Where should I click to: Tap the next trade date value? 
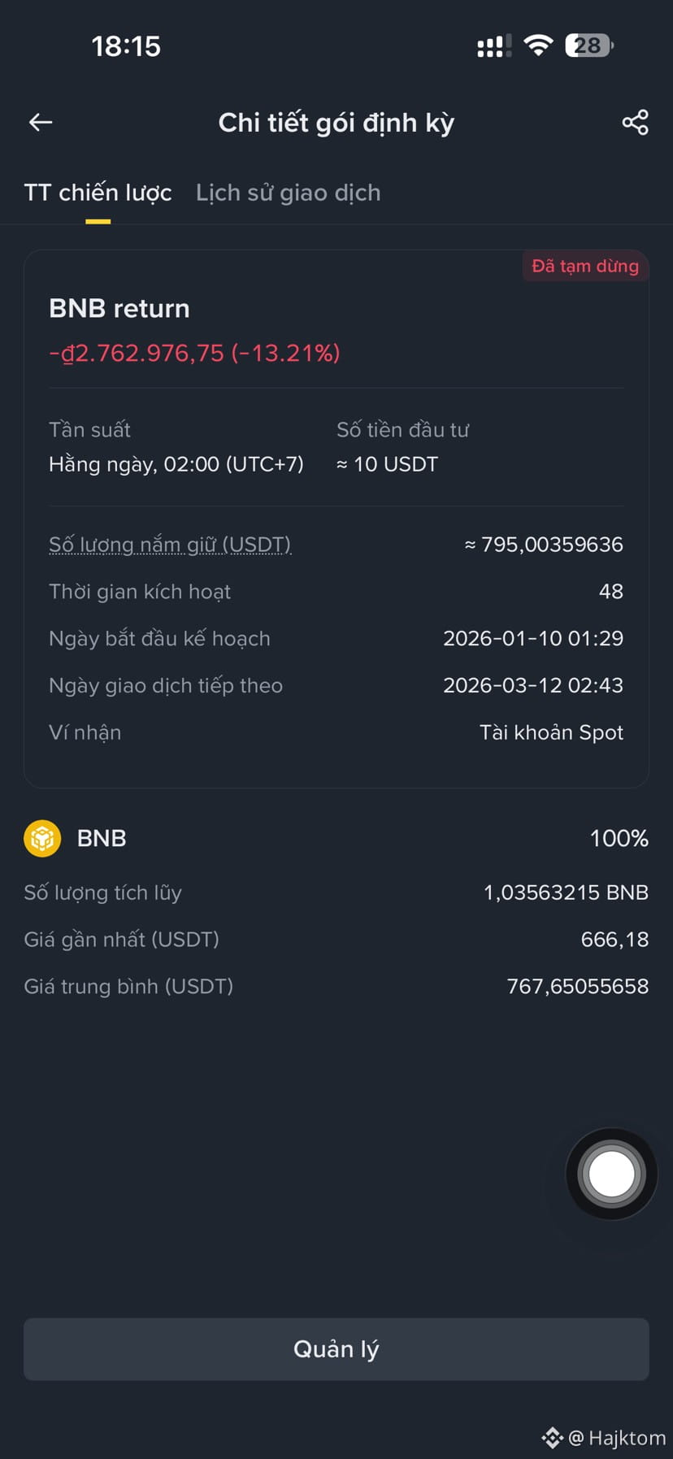click(x=532, y=685)
